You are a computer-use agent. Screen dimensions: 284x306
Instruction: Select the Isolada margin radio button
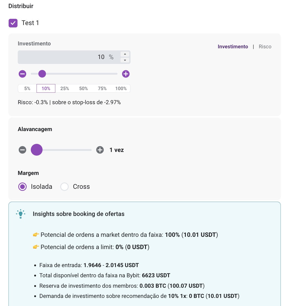(x=22, y=187)
